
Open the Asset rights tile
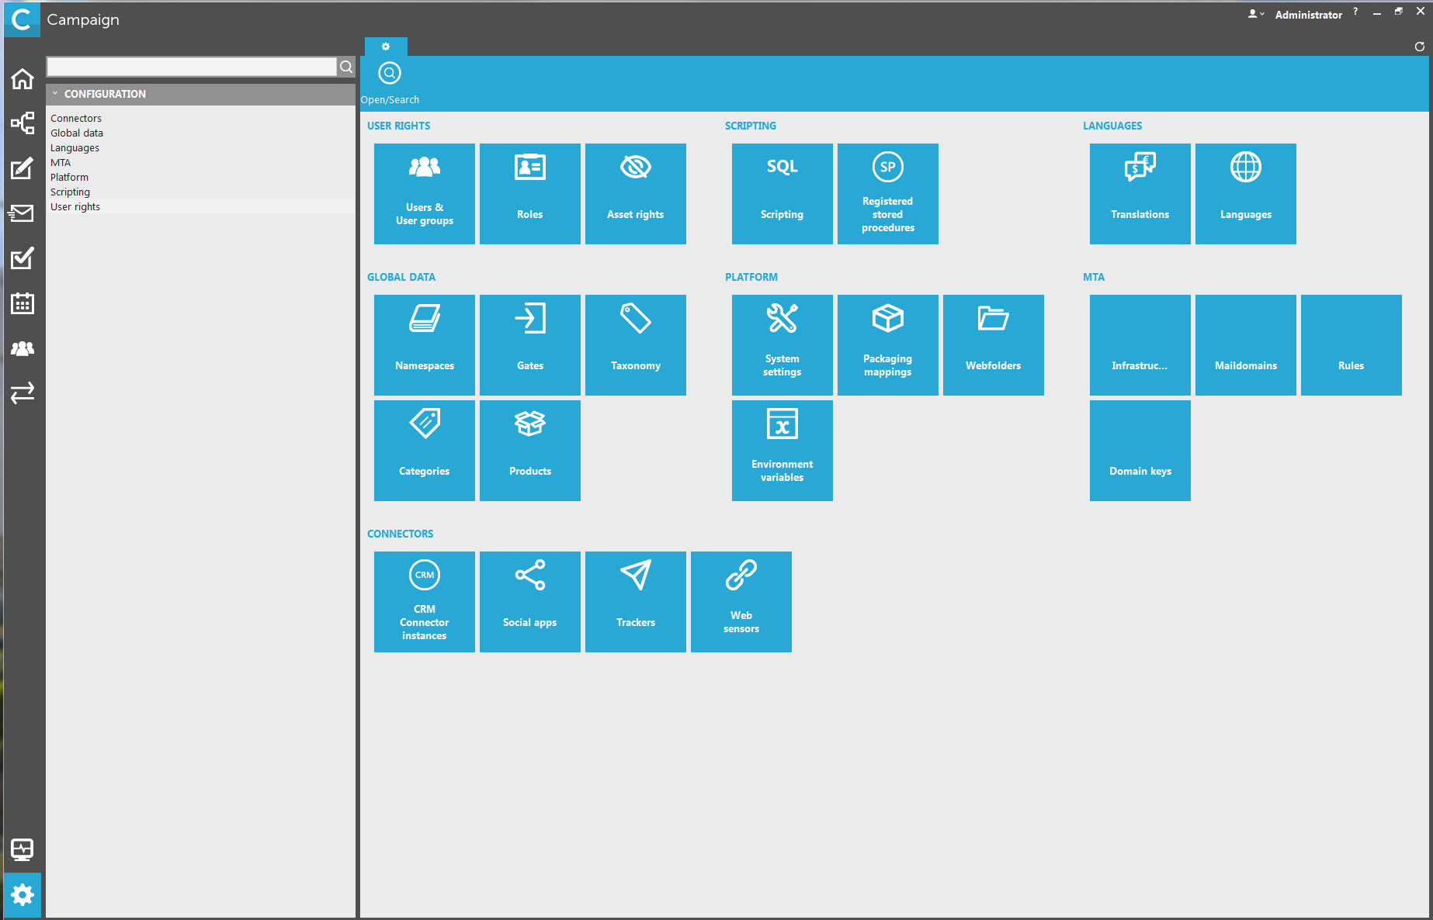[x=635, y=194]
